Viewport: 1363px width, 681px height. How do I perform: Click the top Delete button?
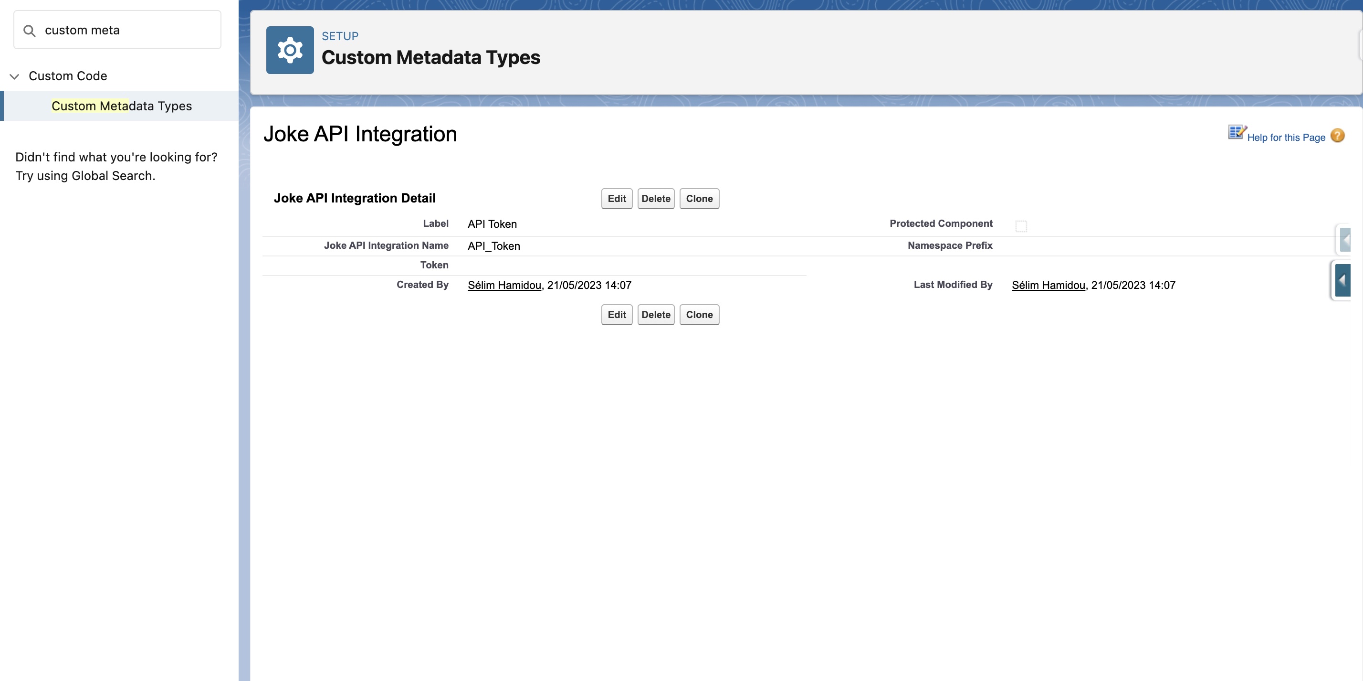click(x=656, y=199)
